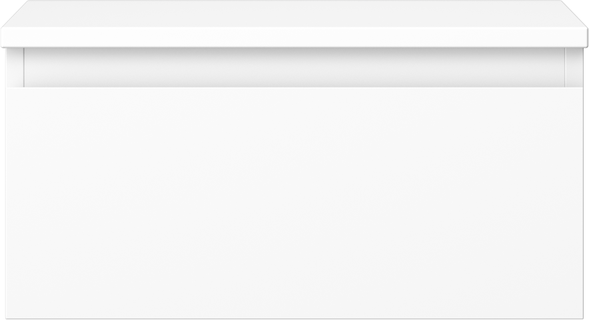Click the countertop's beveled right corner
The width and height of the screenshot is (589, 320).
(x=574, y=14)
